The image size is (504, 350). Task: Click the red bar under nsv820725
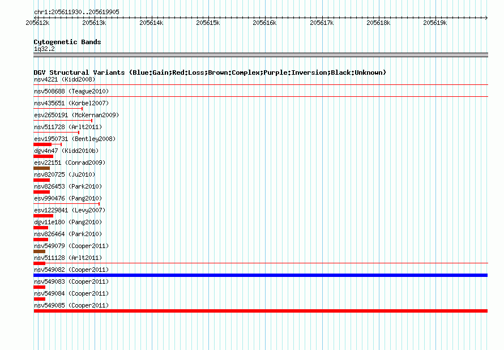41,180
